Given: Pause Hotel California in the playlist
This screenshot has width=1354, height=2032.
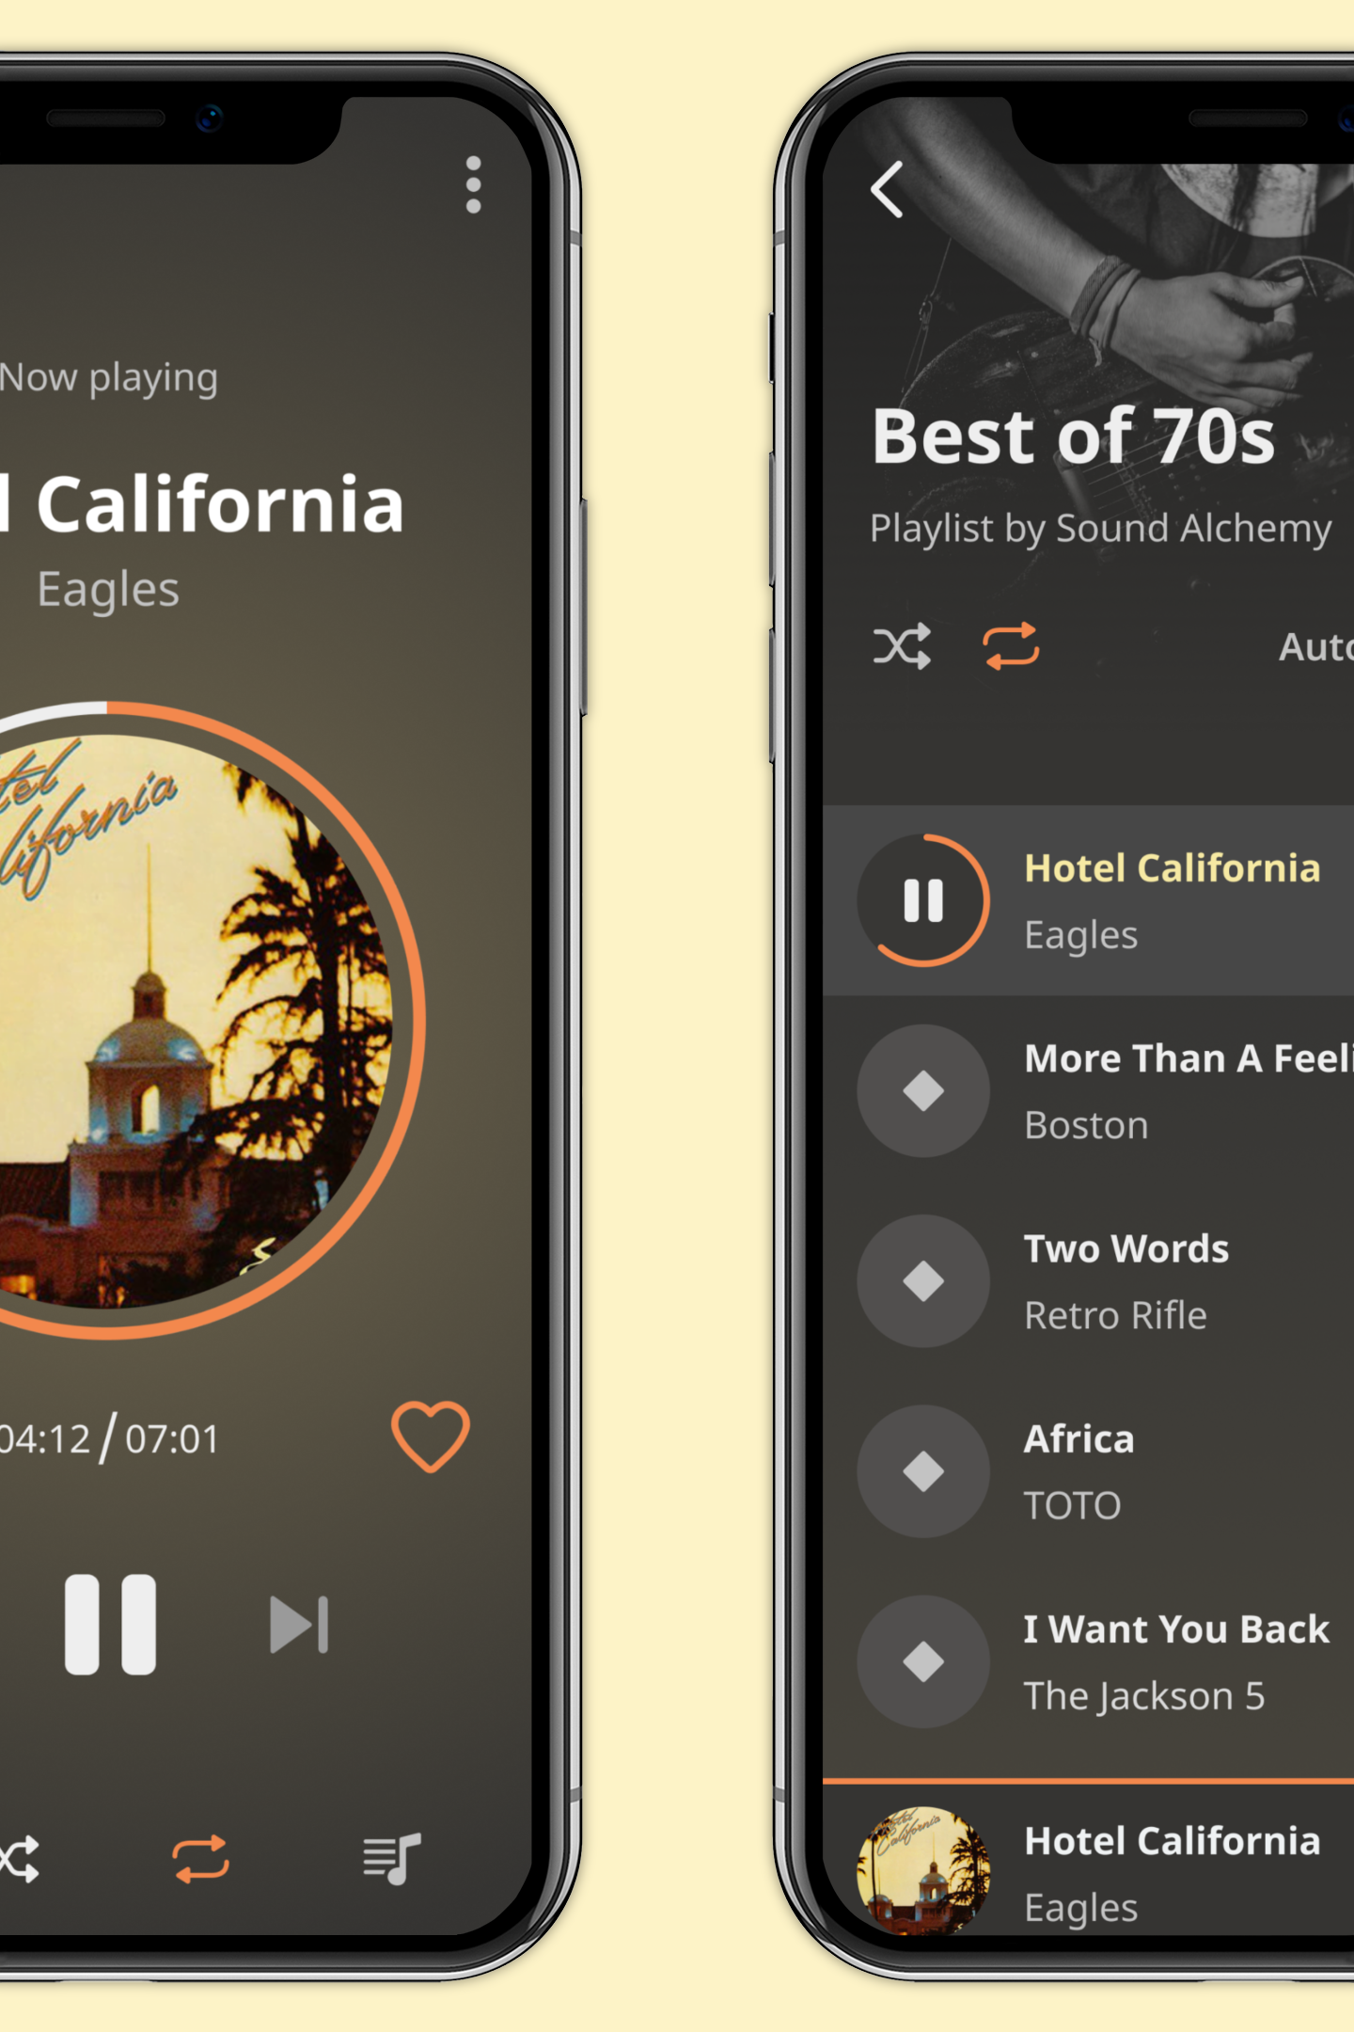Looking at the screenshot, I should [923, 900].
